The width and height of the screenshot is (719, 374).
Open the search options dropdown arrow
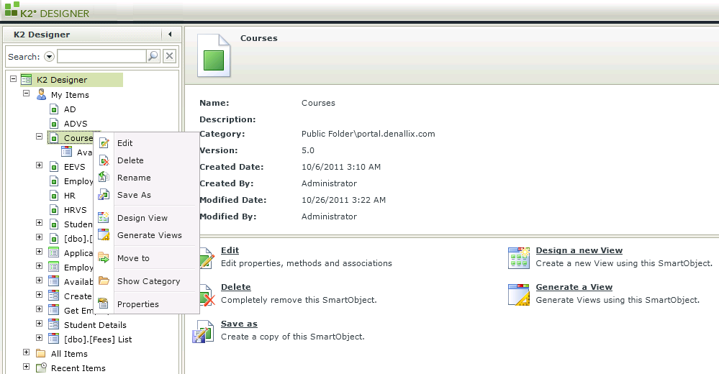[x=49, y=56]
